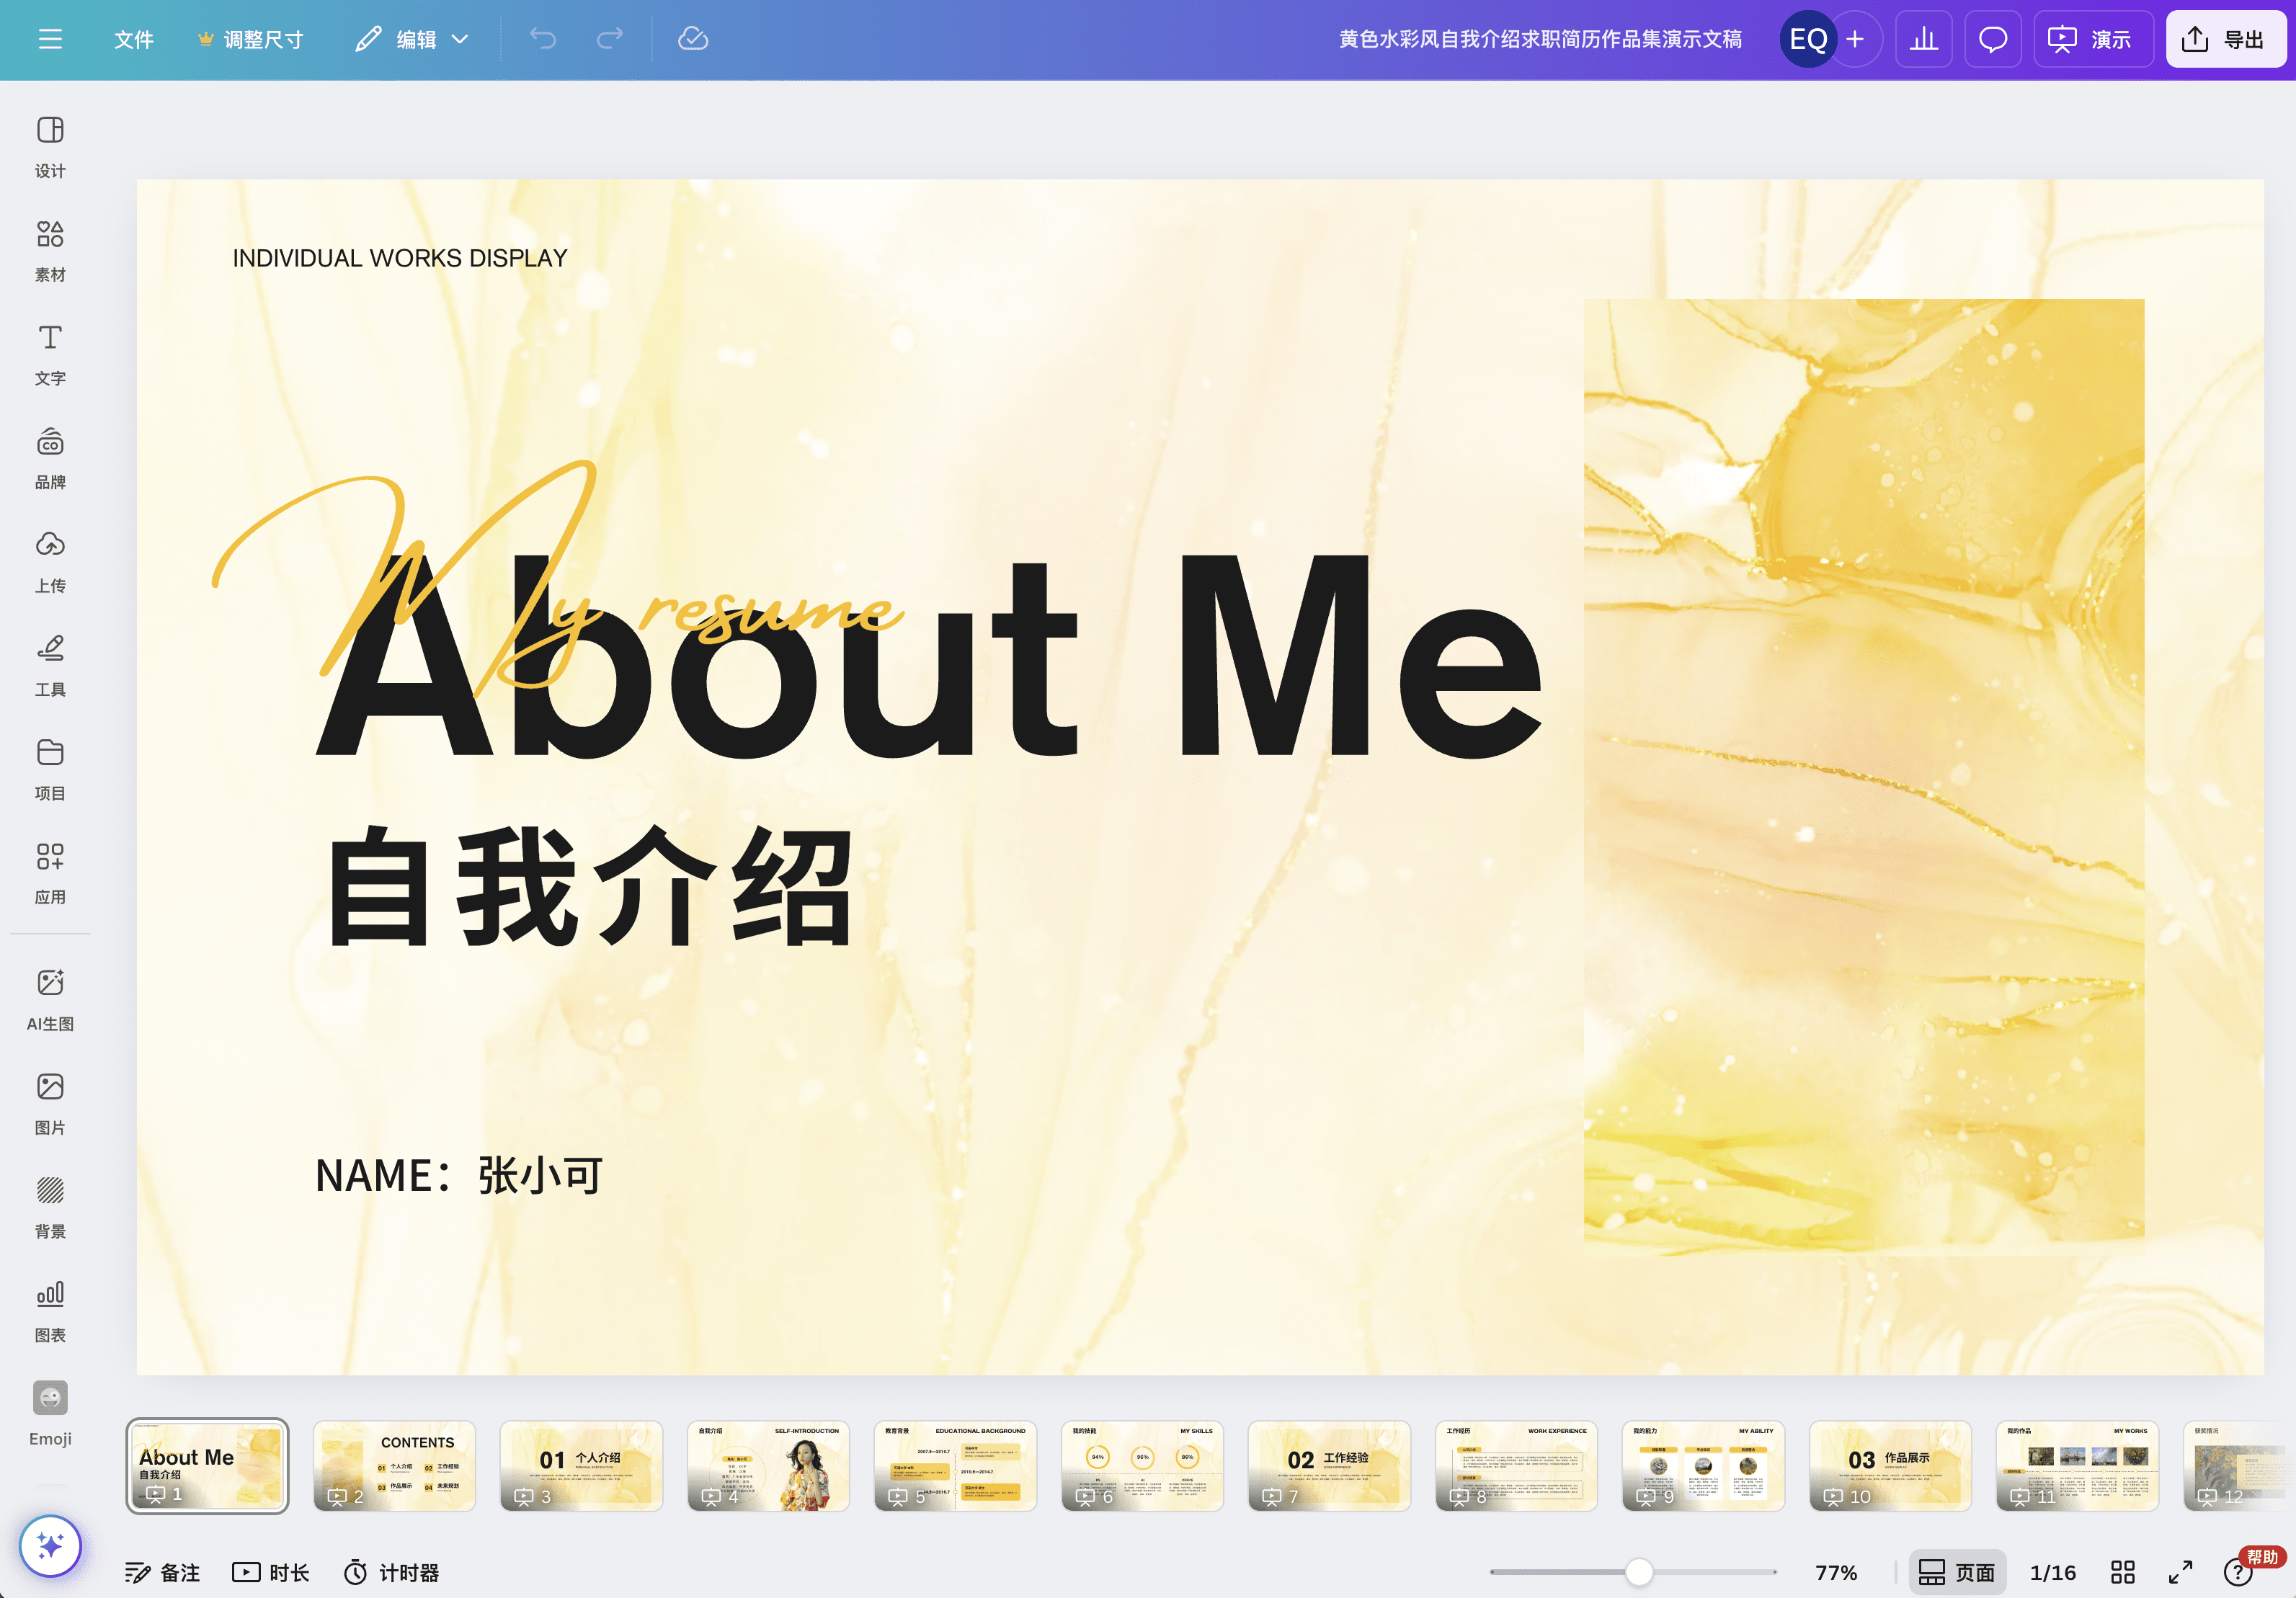Open the hamburger main menu
This screenshot has height=1598, width=2296.
tap(50, 39)
